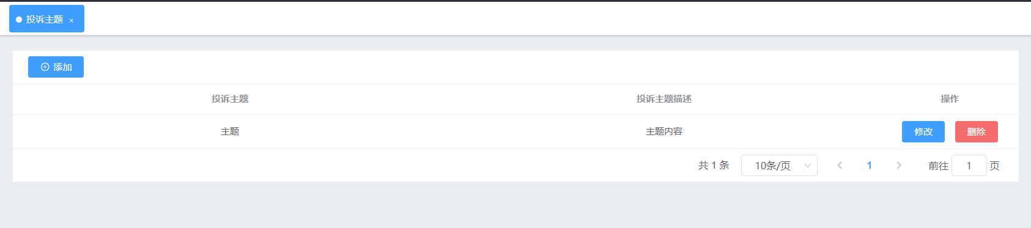Click red 删除 button for 主题 row
1031x228 pixels.
tap(977, 131)
